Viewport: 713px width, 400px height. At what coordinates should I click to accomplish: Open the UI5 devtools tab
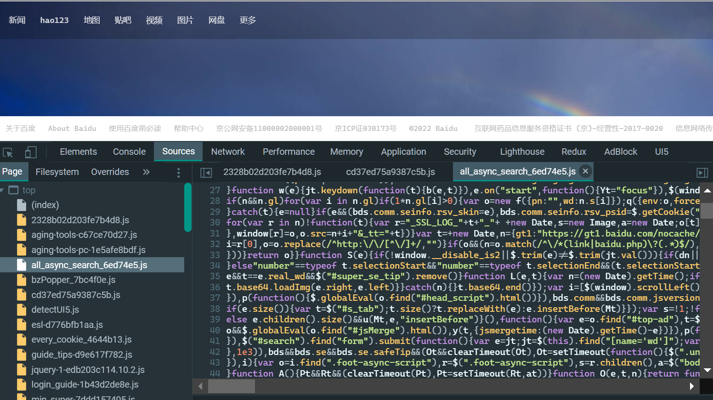662,152
